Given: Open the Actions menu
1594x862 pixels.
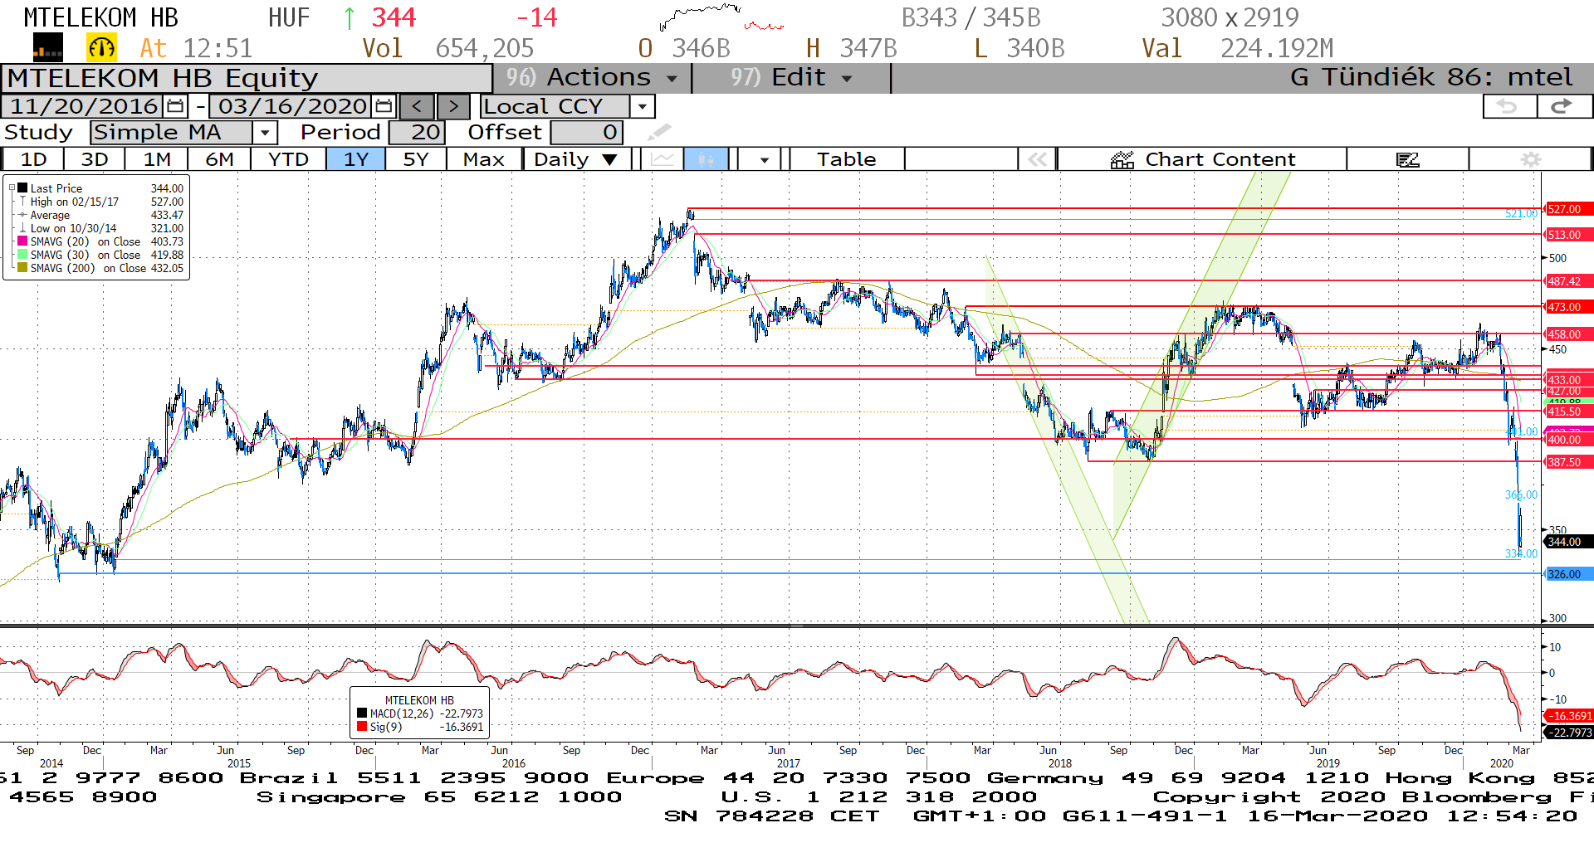Looking at the screenshot, I should (x=593, y=78).
